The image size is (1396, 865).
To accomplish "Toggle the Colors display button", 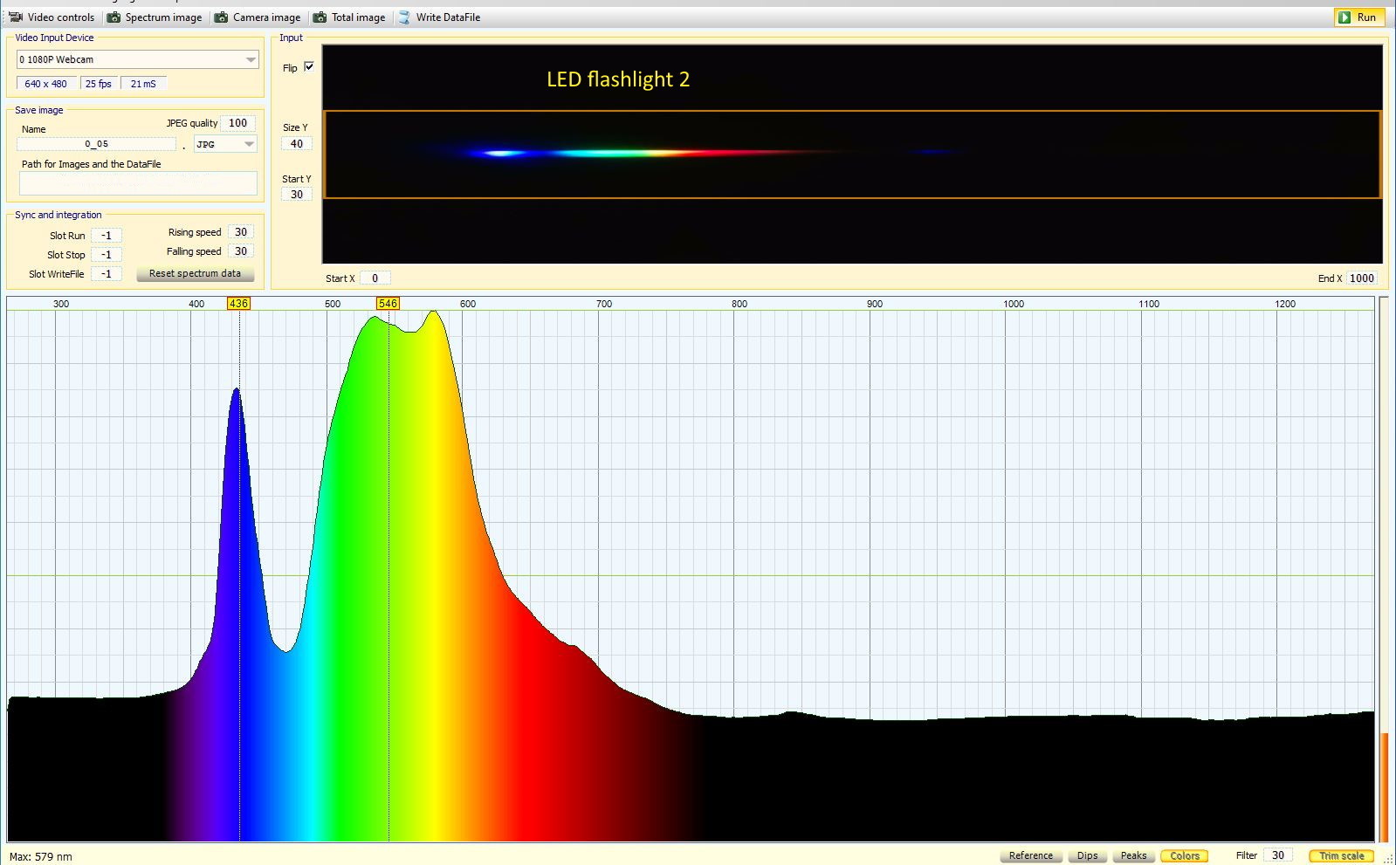I will 1185,855.
